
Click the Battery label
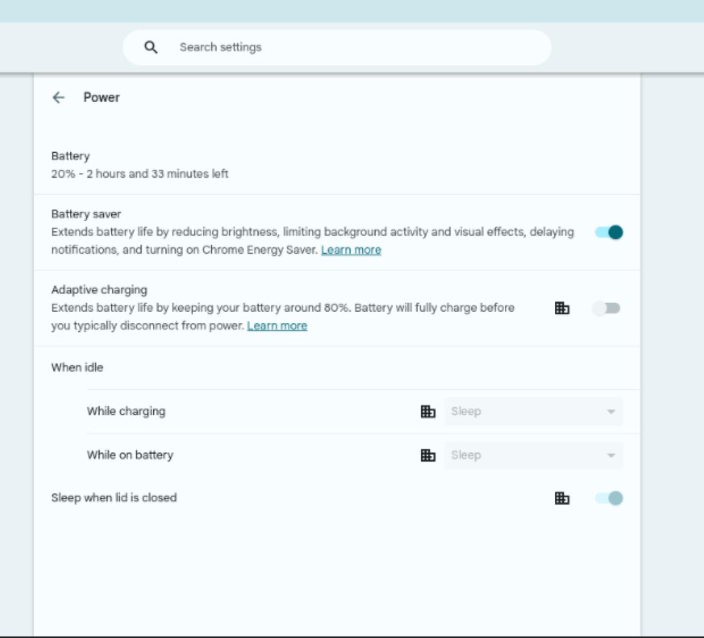click(x=70, y=156)
